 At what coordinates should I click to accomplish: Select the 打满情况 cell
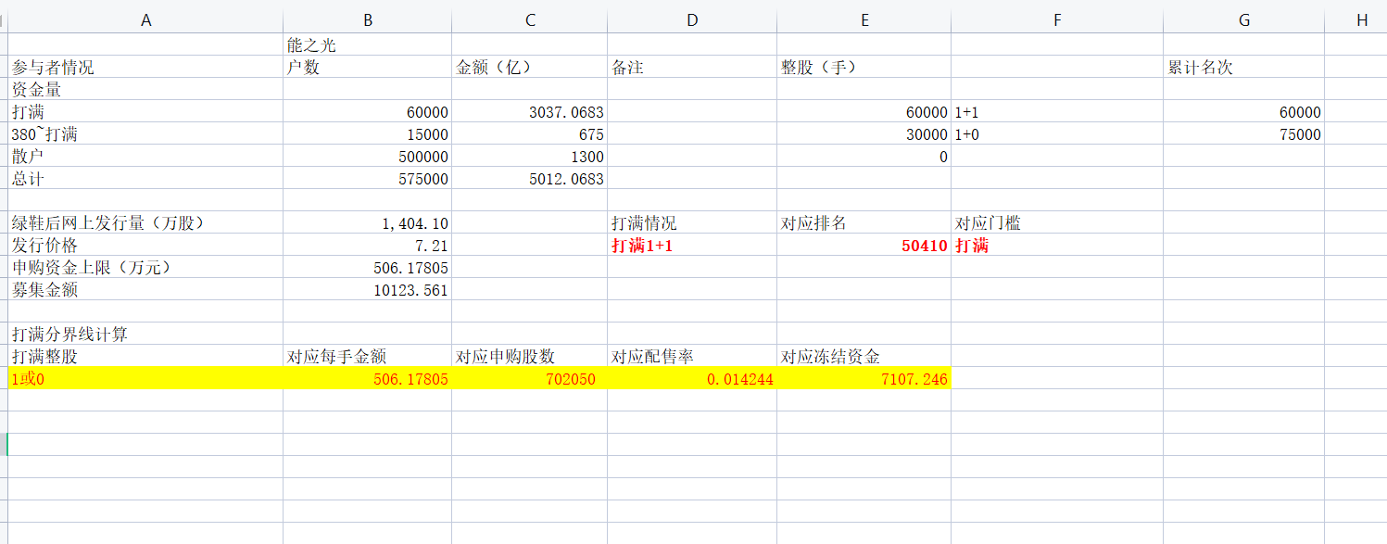692,222
